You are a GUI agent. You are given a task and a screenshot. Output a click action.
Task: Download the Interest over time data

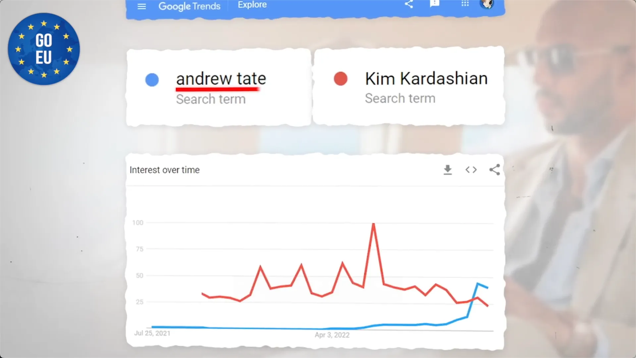[448, 170]
